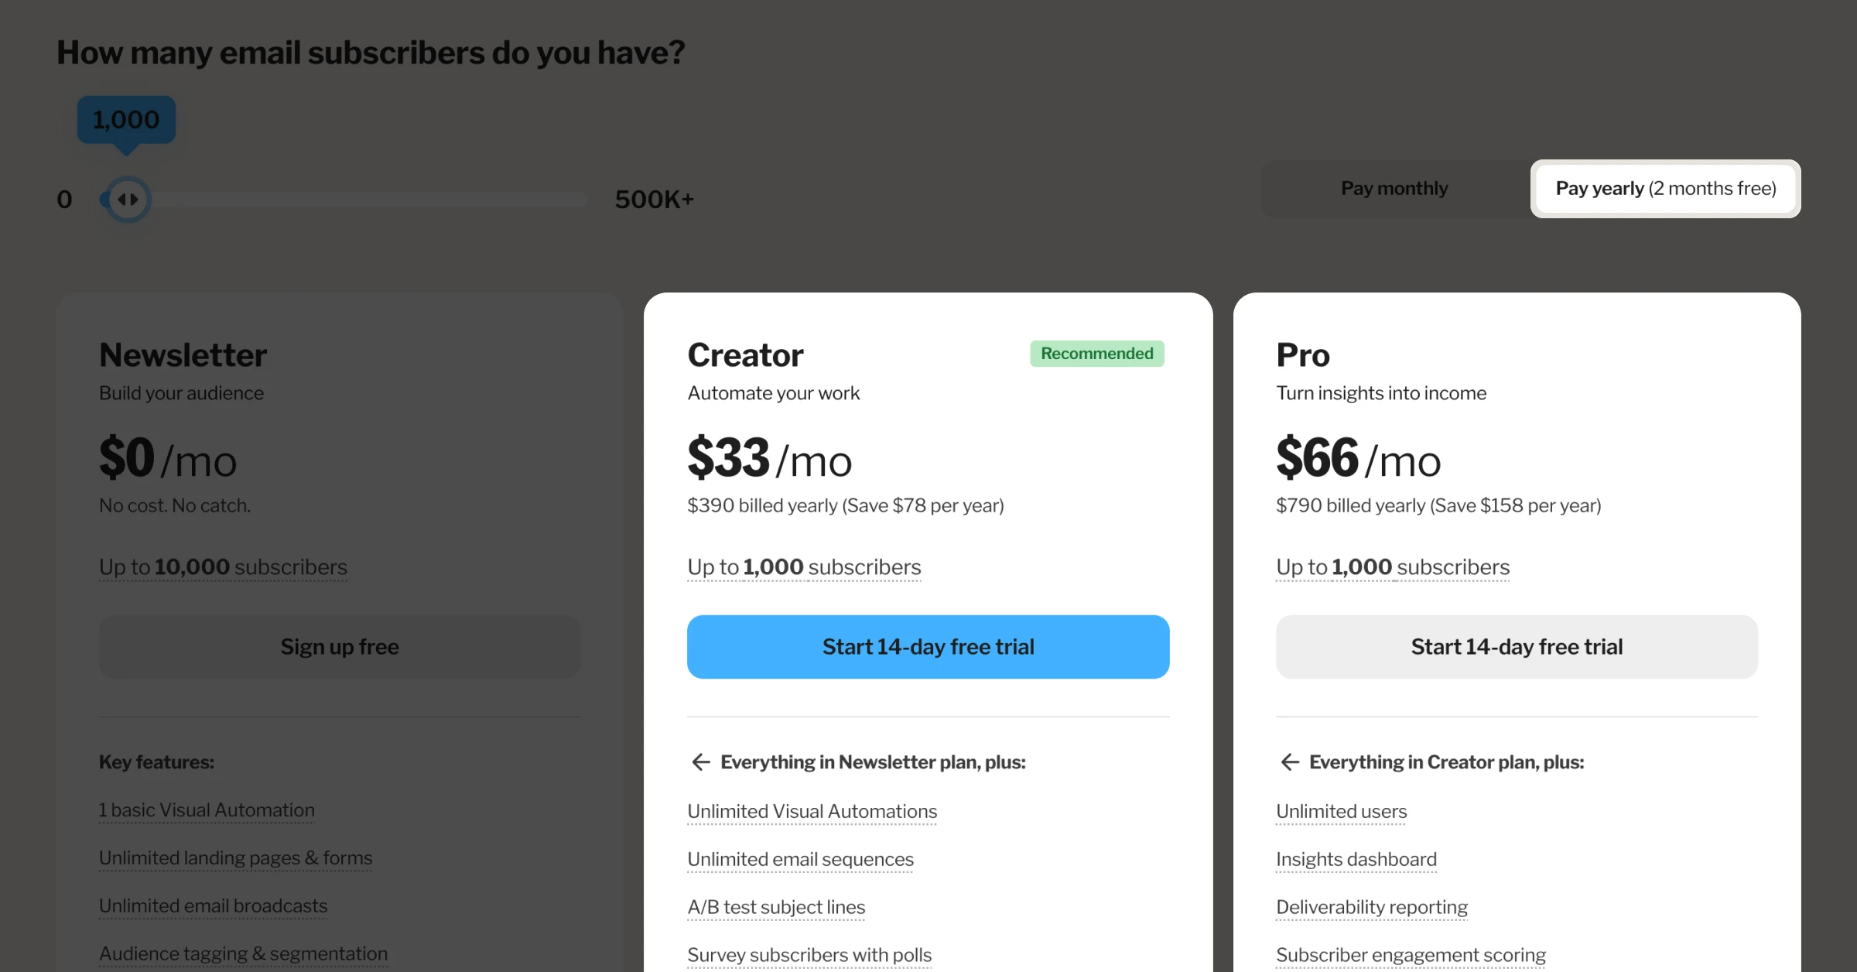Start 14-day free trial of Pro plan
This screenshot has height=972, width=1857.
click(1517, 646)
